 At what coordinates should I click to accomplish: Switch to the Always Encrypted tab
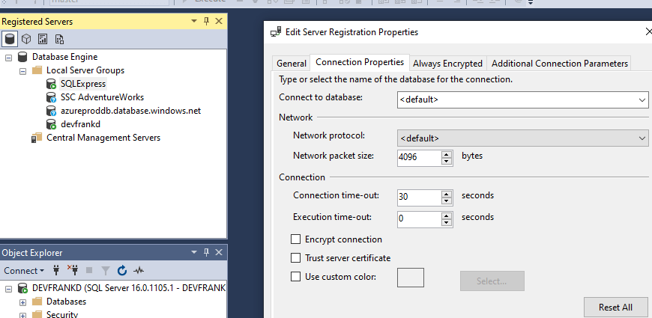pyautogui.click(x=447, y=64)
